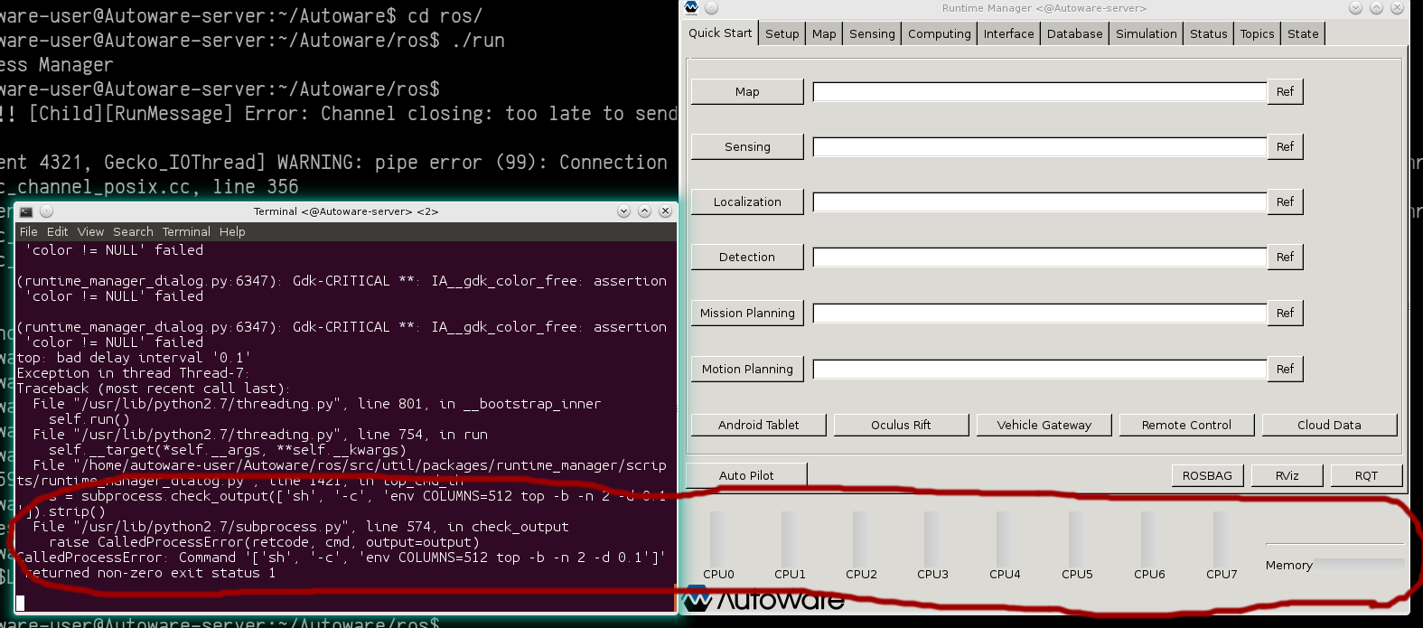Select the Interface tab
Screen dimensions: 1423x628
click(x=1008, y=34)
